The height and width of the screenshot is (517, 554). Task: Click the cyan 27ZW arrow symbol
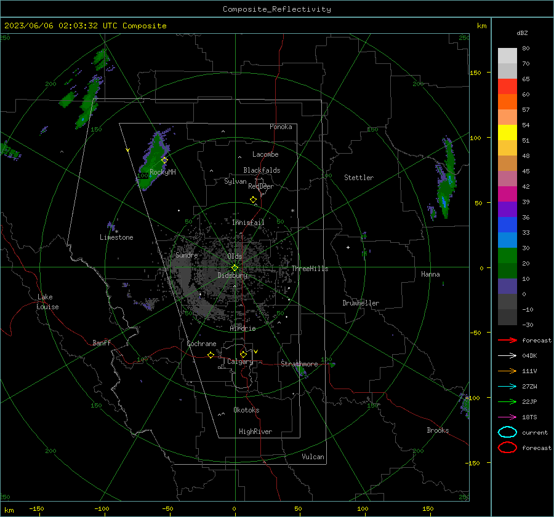[507, 387]
